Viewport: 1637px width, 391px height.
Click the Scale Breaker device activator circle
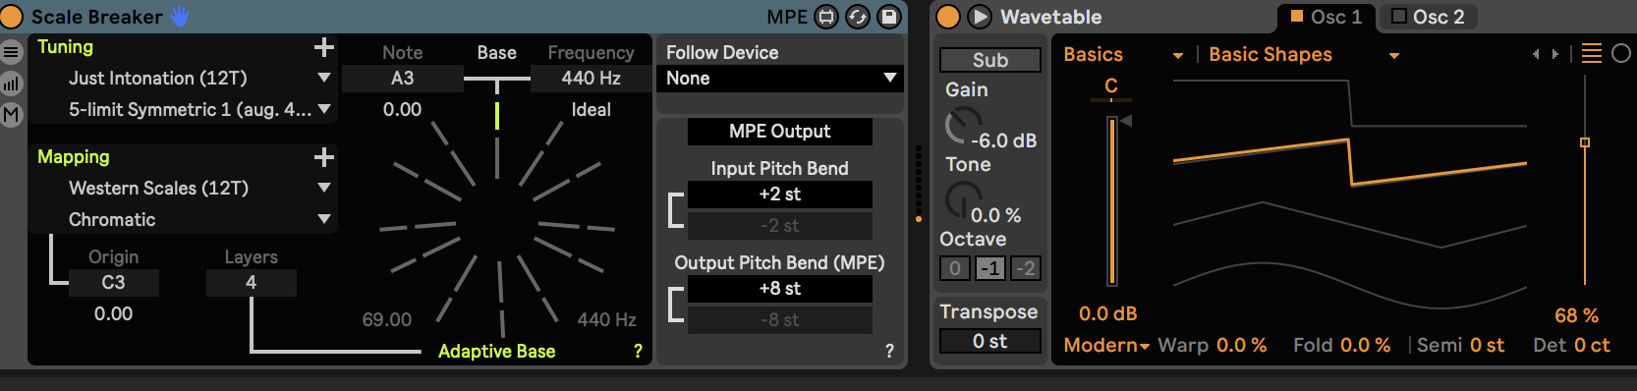tap(12, 17)
